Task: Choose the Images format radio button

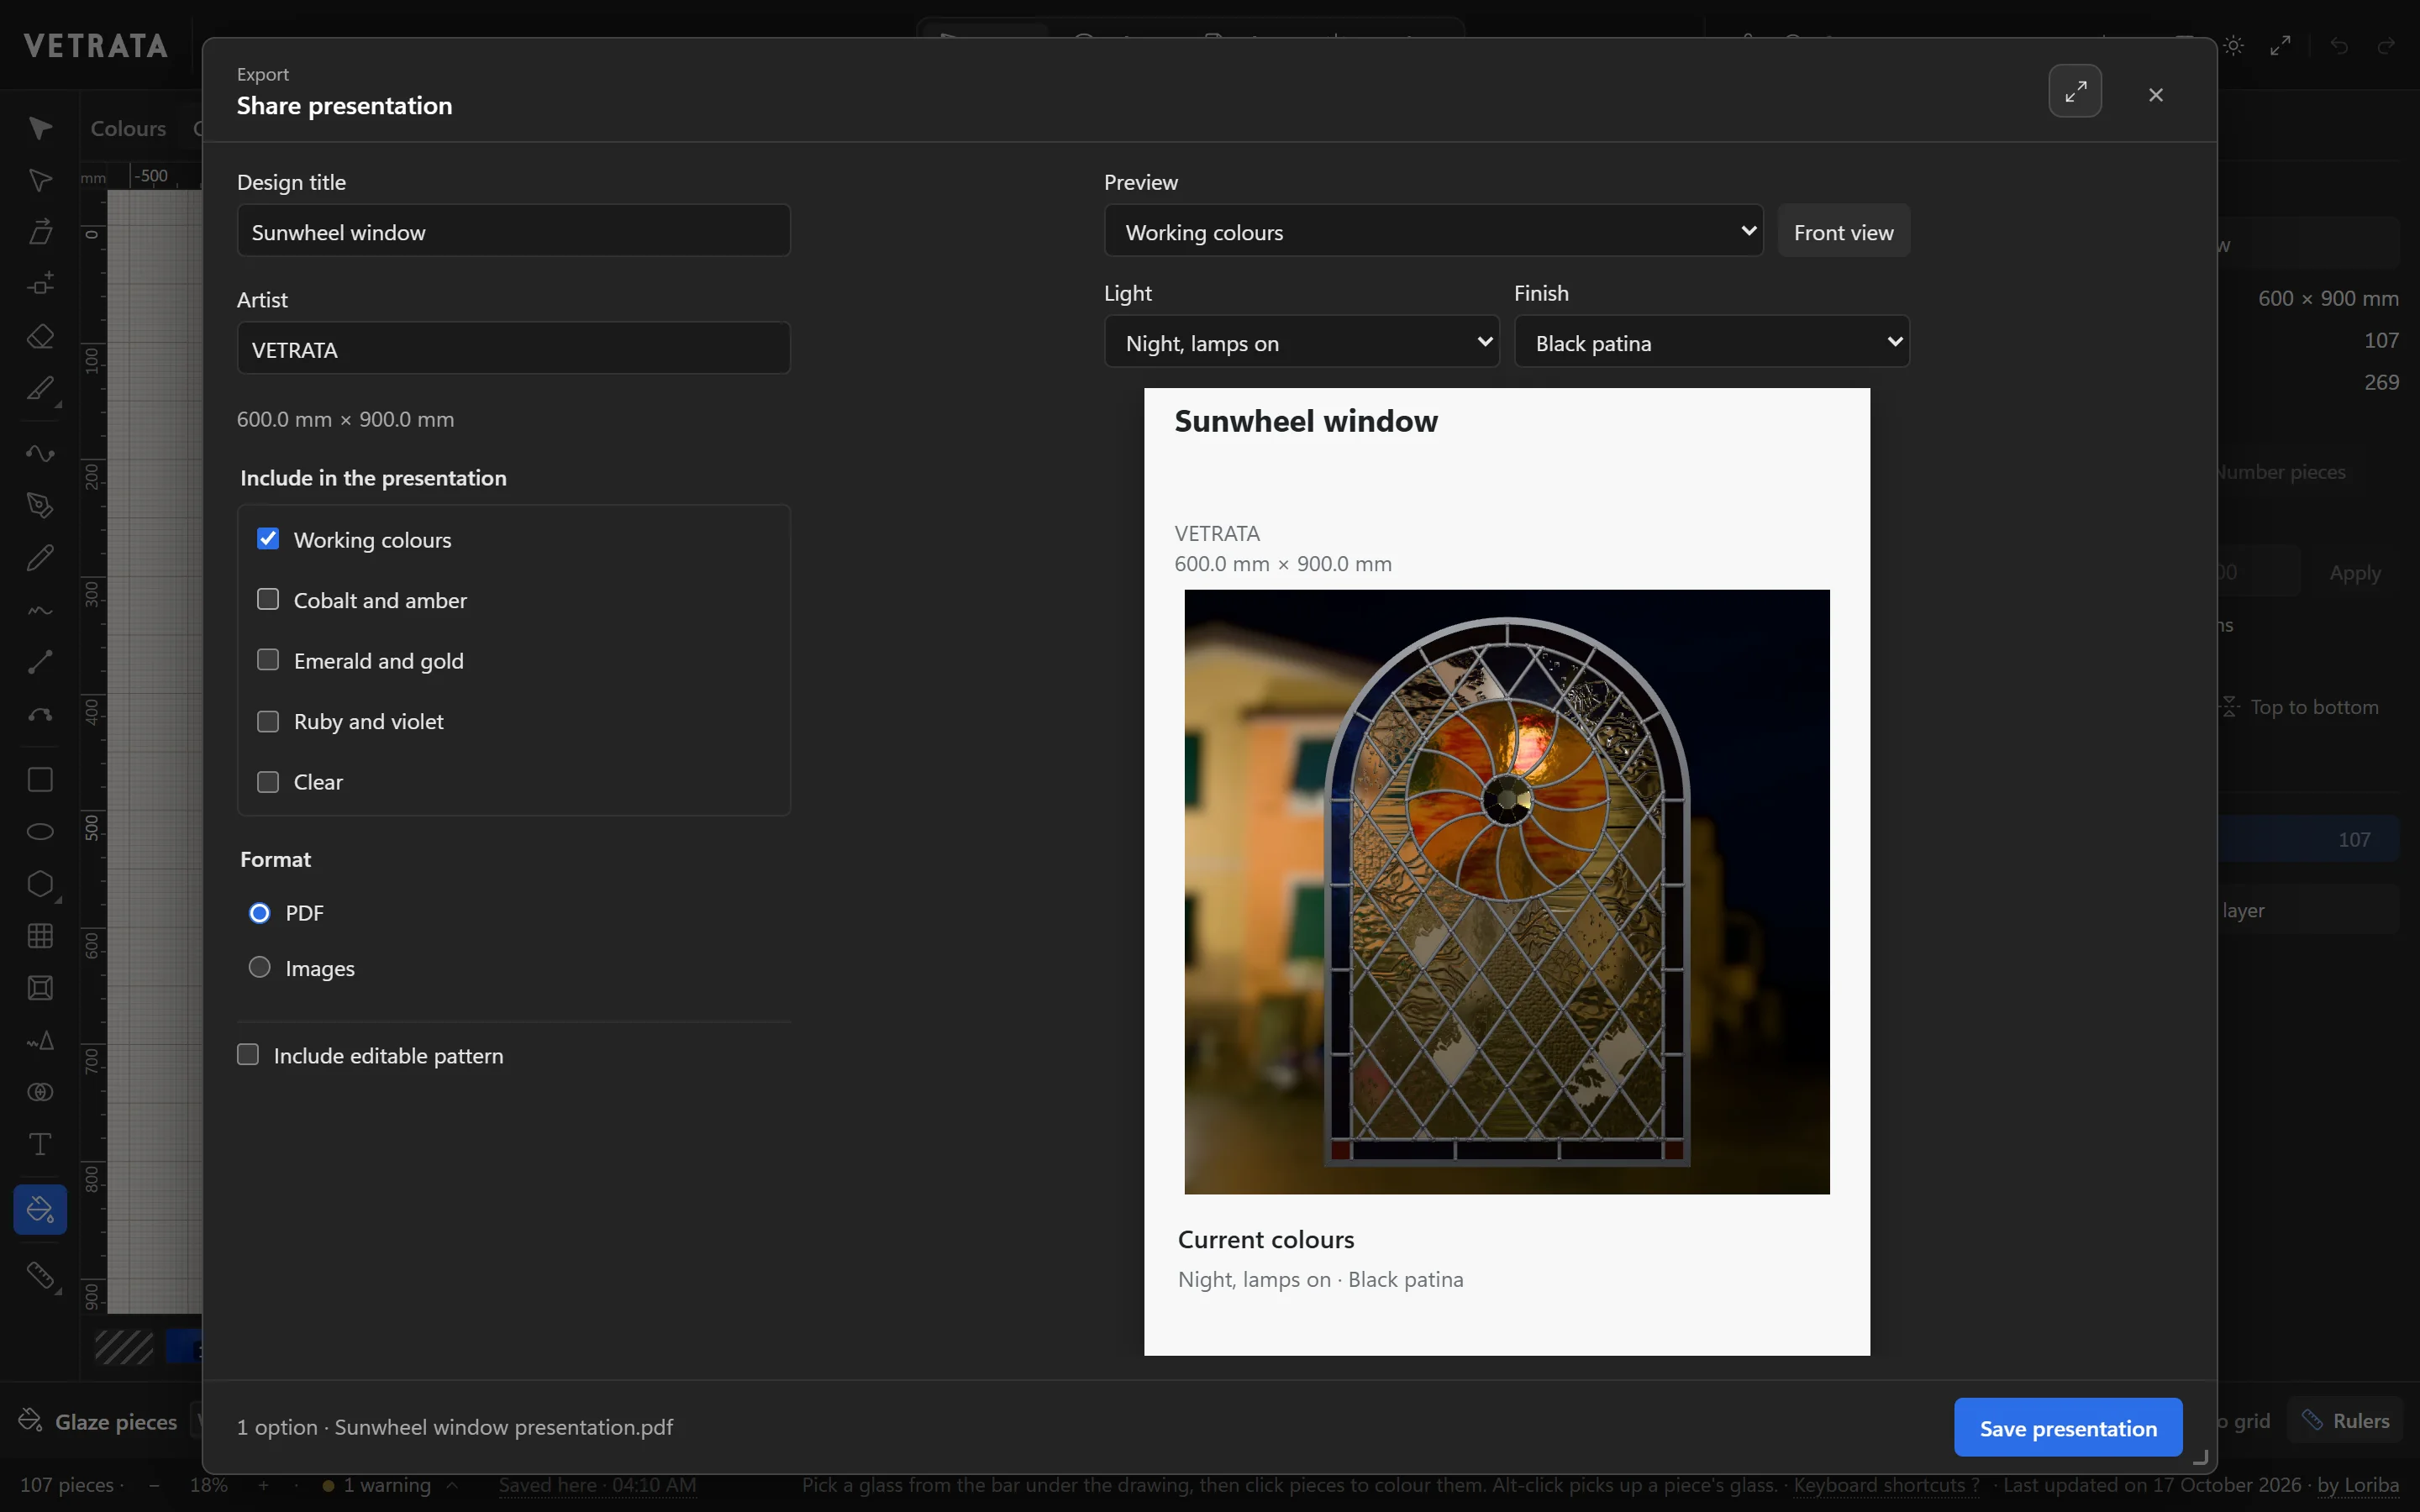Action: [x=260, y=968]
